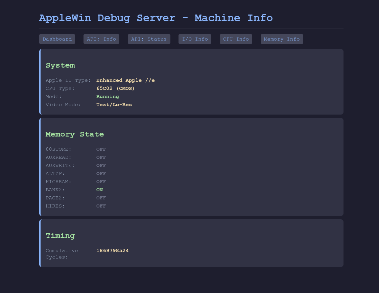Click the ON status beside BANK2
The image size is (379, 293).
point(99,190)
